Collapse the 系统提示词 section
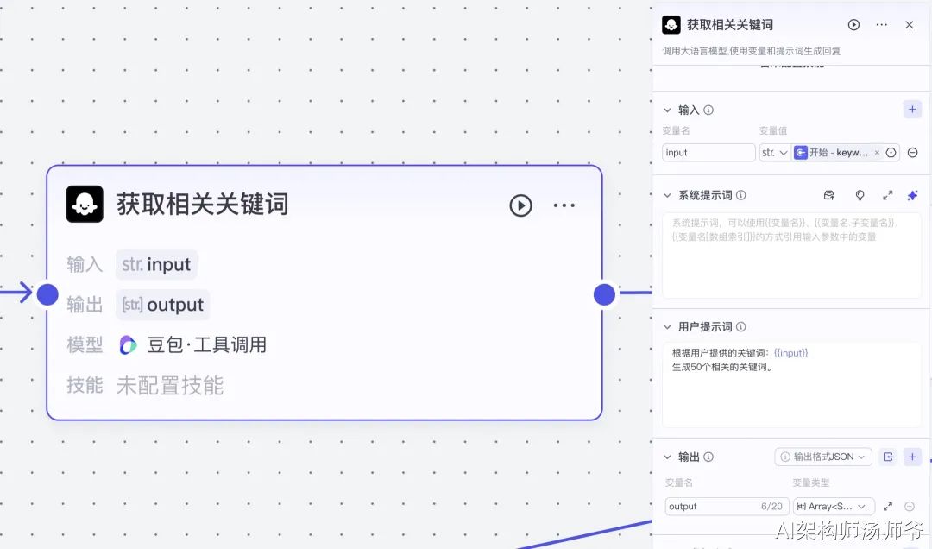 point(667,195)
